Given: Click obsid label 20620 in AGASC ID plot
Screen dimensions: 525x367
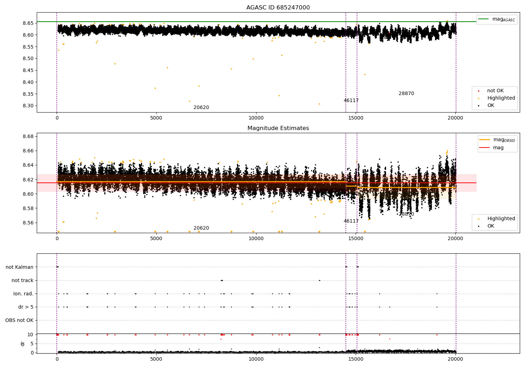Looking at the screenshot, I should pos(201,108).
